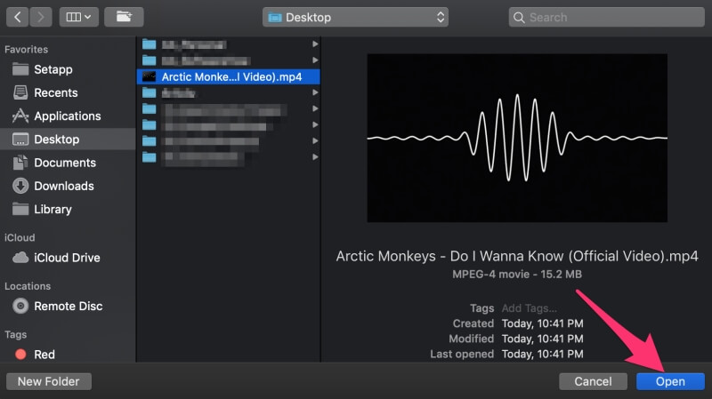Screen dimensions: 712x399
Task: Open iCloud Drive in the sidebar
Action: click(x=69, y=258)
